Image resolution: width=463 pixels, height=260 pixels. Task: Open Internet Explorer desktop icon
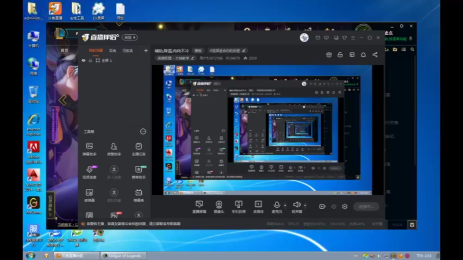(34, 125)
